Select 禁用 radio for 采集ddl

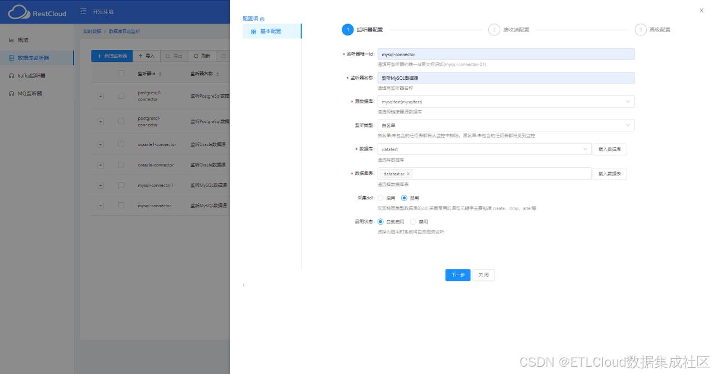(x=404, y=198)
